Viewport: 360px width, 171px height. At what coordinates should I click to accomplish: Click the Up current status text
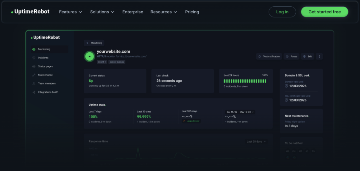click(x=91, y=81)
